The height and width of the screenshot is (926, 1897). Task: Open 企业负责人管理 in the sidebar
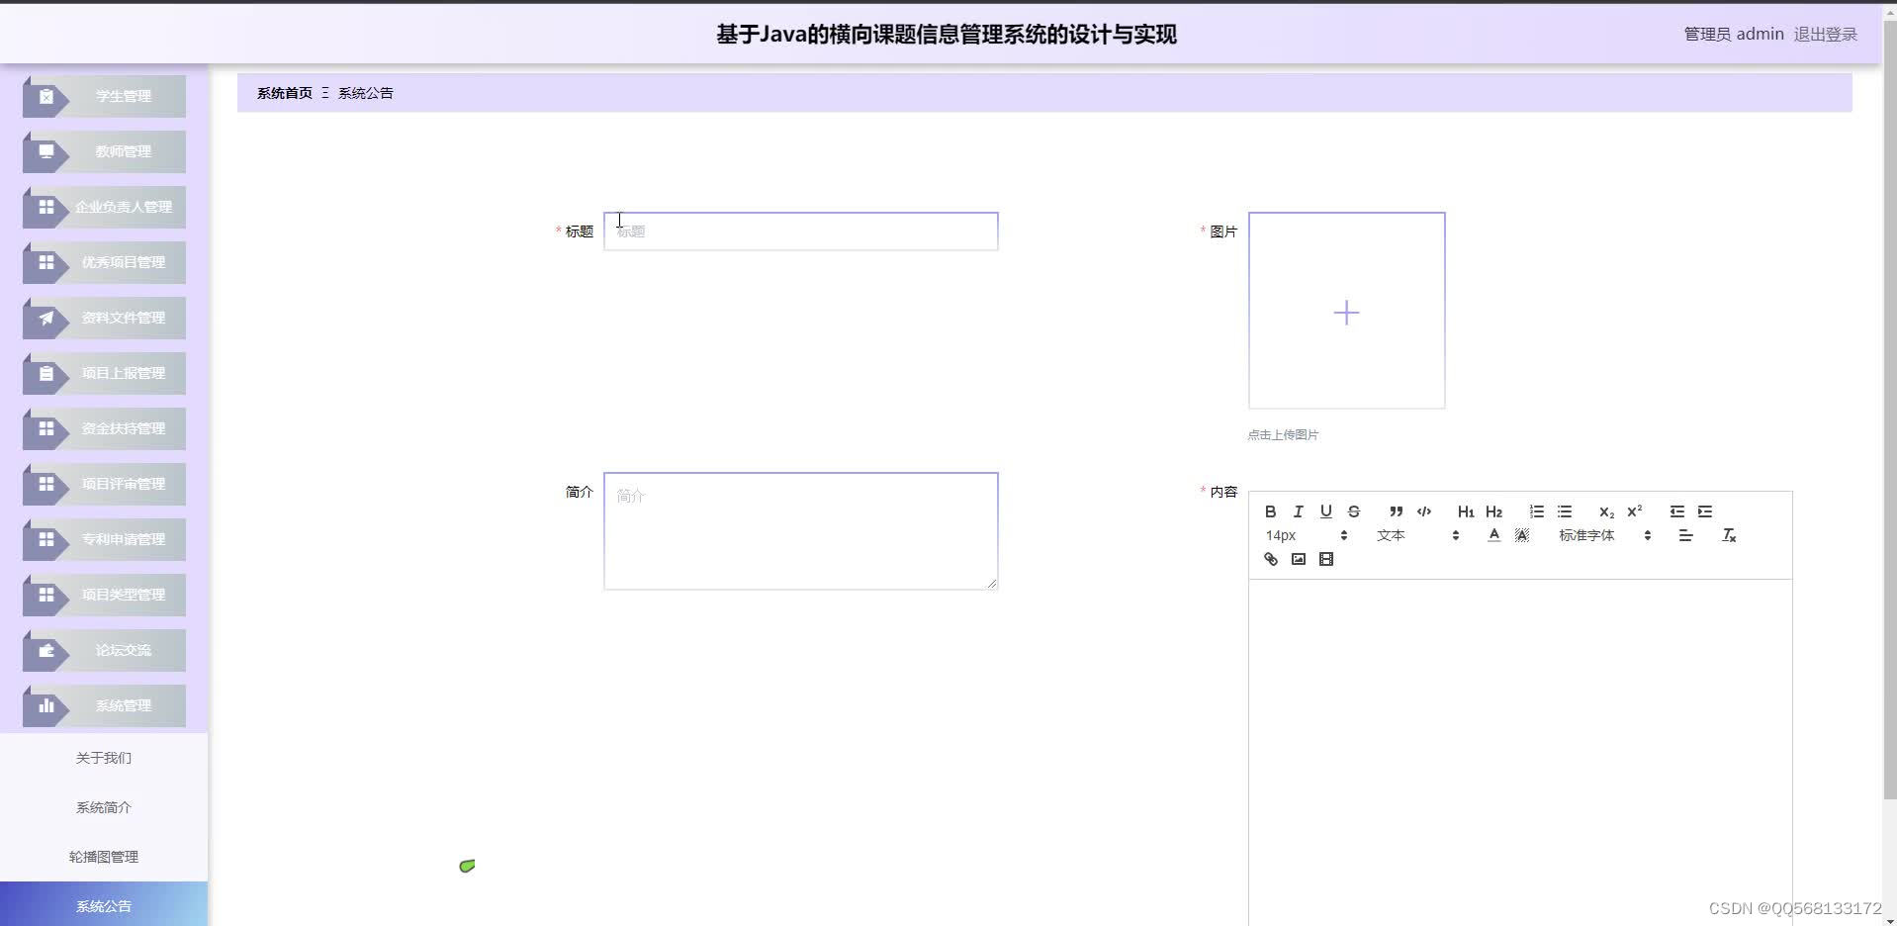[x=104, y=208]
